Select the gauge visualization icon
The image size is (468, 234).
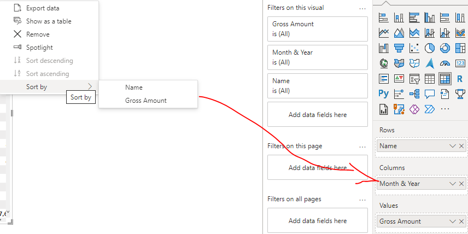444,63
